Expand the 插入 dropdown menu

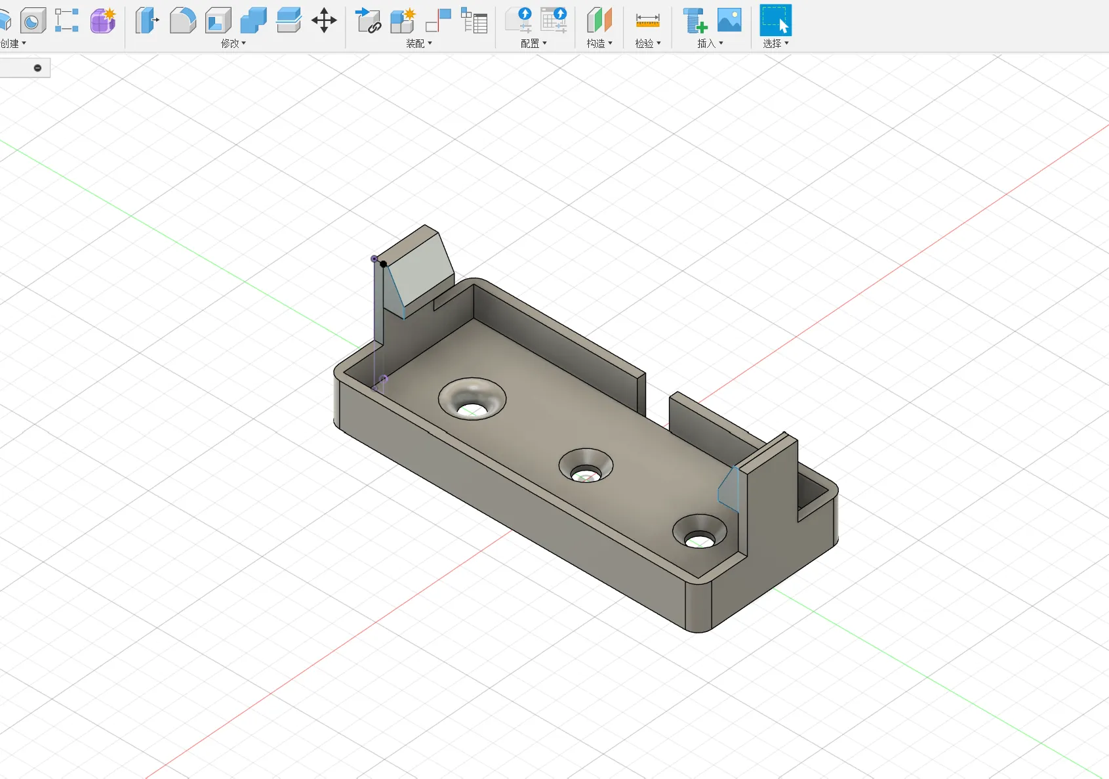710,43
